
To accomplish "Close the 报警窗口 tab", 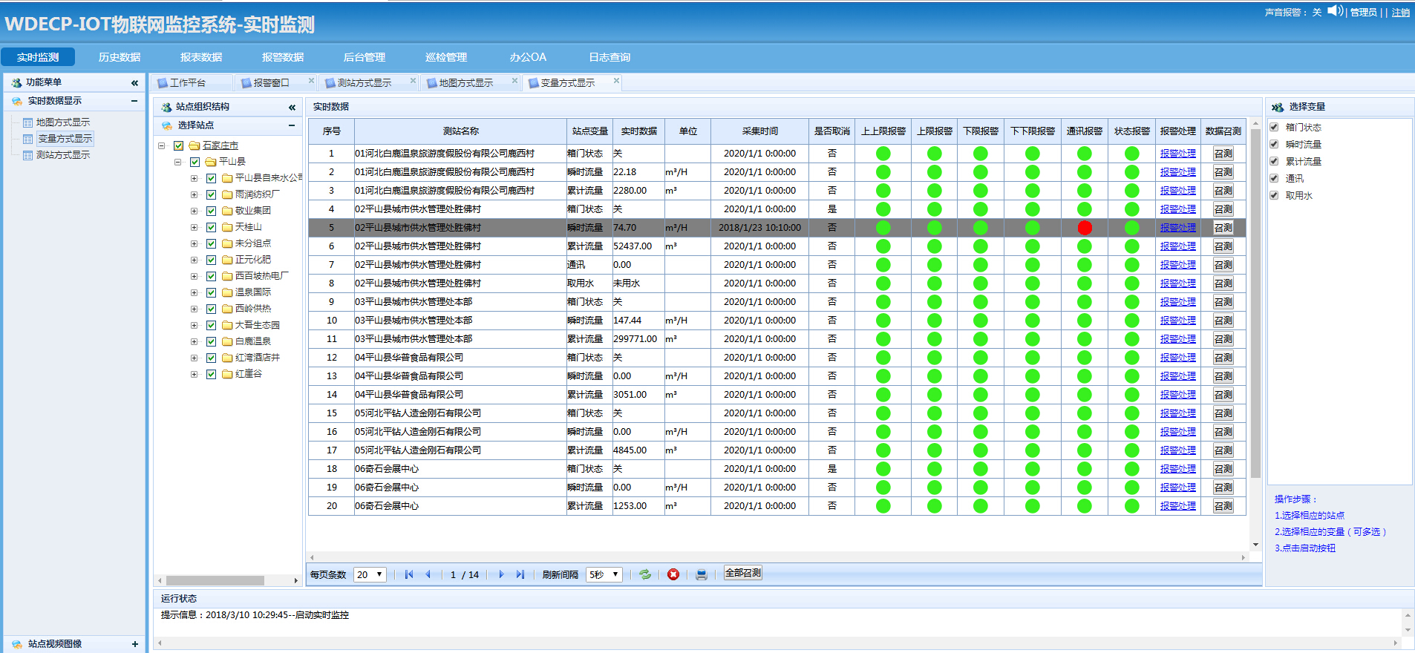I will pyautogui.click(x=311, y=81).
